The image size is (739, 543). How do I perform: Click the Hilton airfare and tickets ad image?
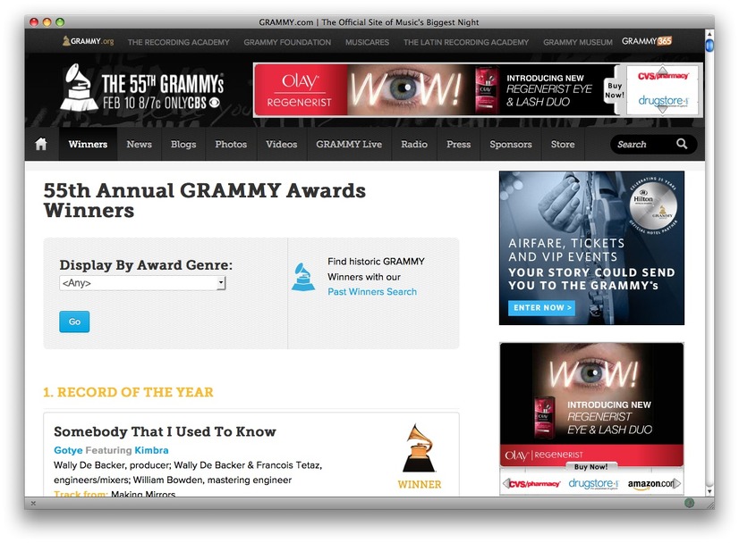click(591, 248)
